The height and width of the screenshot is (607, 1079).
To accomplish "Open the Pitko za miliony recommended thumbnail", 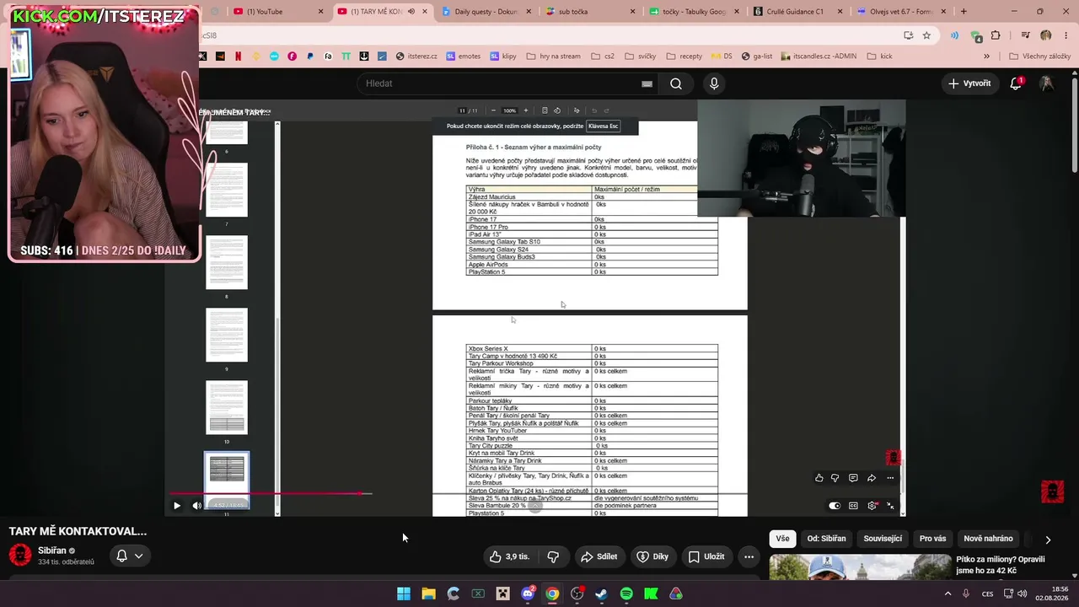I will click(x=860, y=567).
